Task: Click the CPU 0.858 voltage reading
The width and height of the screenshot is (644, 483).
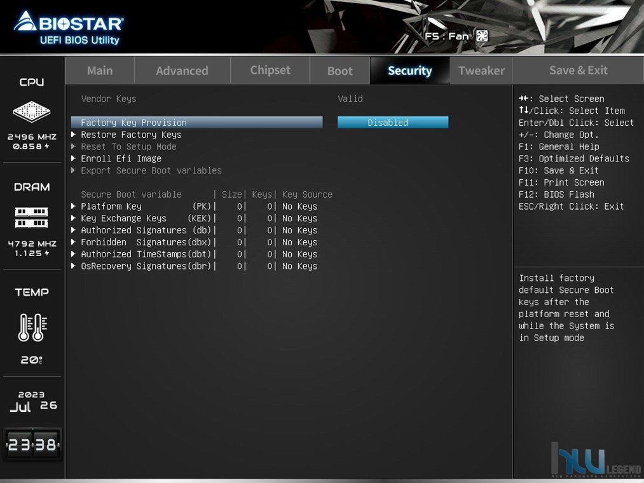Action: tap(31, 146)
